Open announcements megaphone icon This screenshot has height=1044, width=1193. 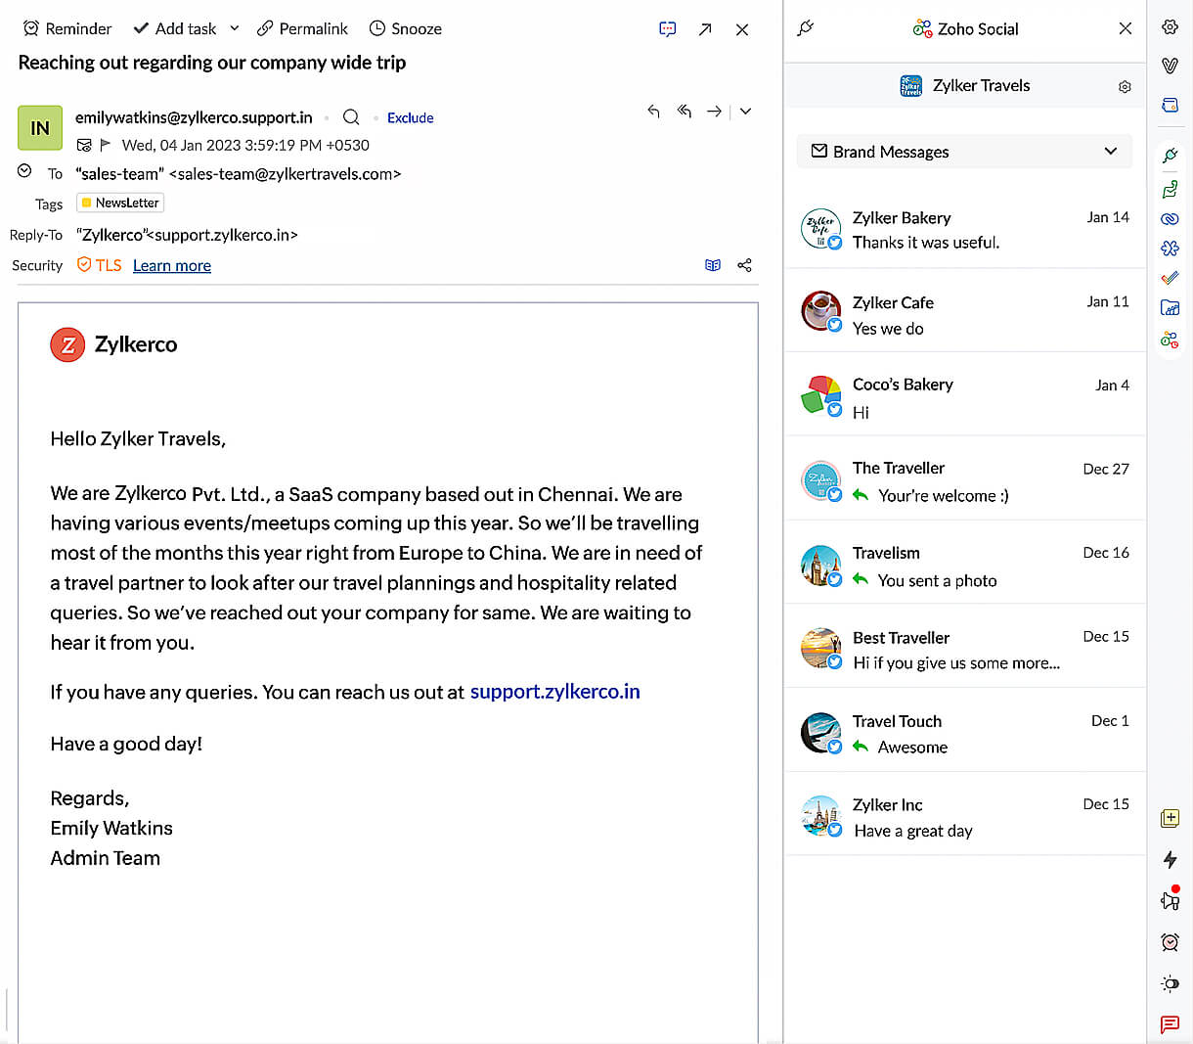[x=1170, y=899]
